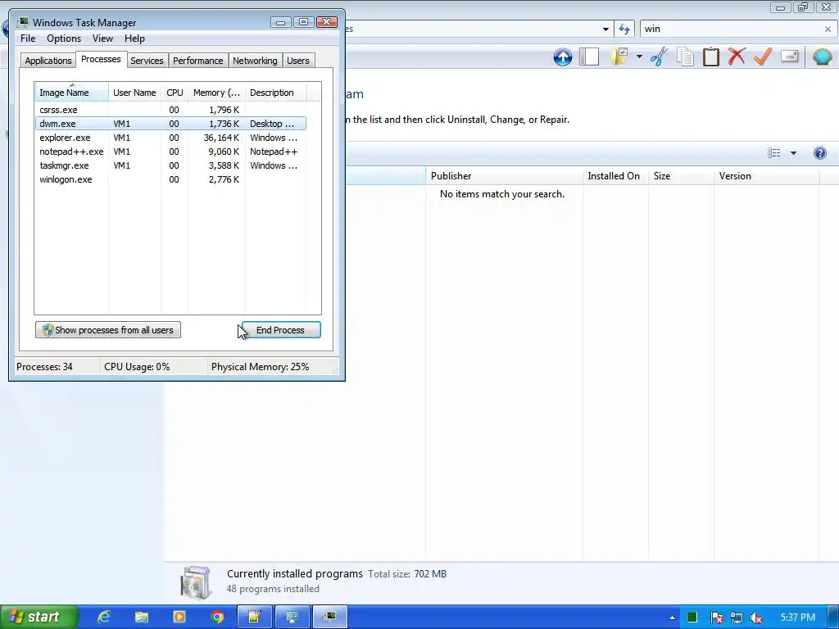Viewport: 839px width, 629px height.
Task: Open Internet Explorer from the taskbar
Action: tap(103, 617)
